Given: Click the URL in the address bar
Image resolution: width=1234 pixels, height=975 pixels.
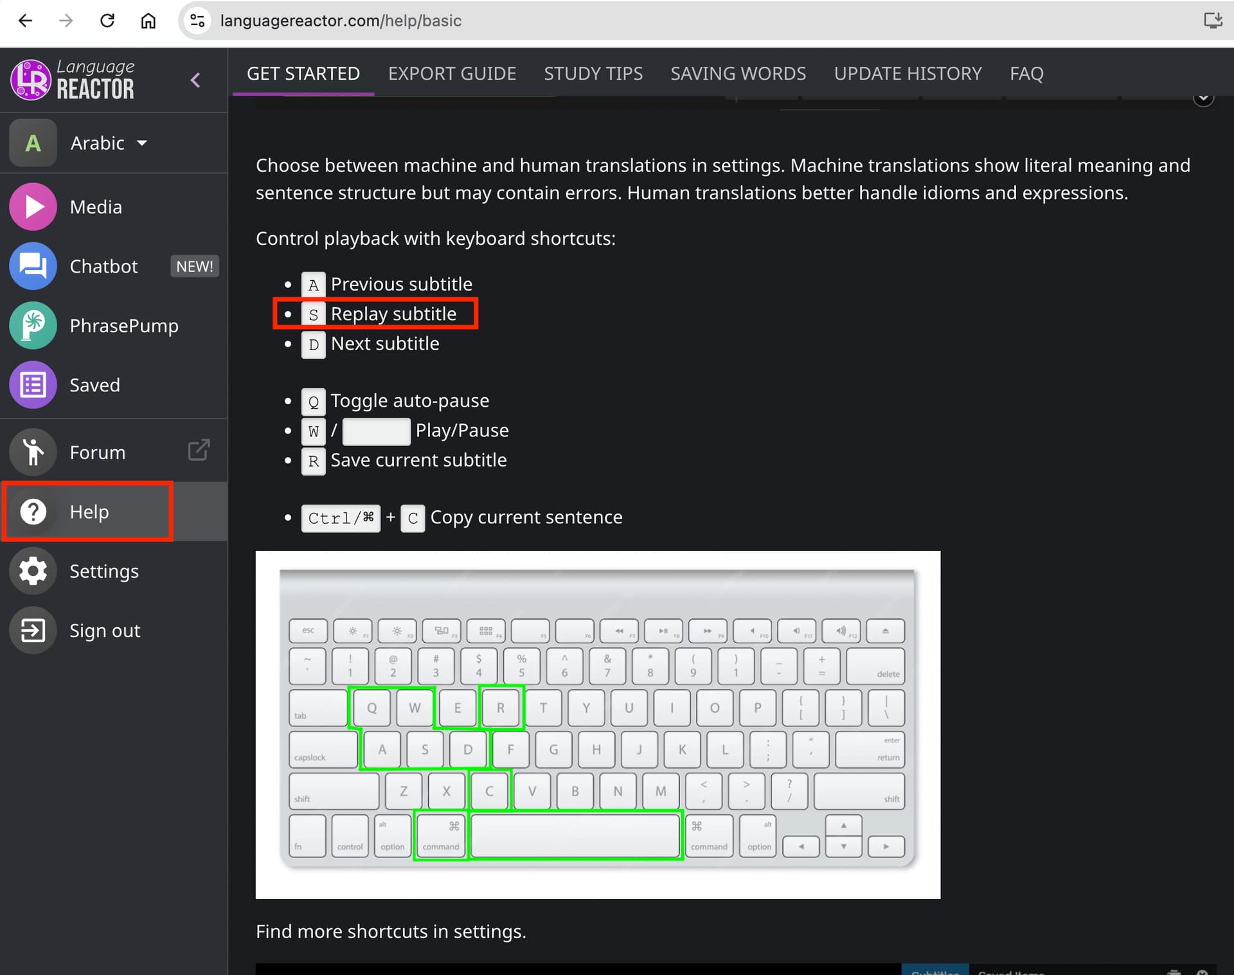Looking at the screenshot, I should [341, 21].
